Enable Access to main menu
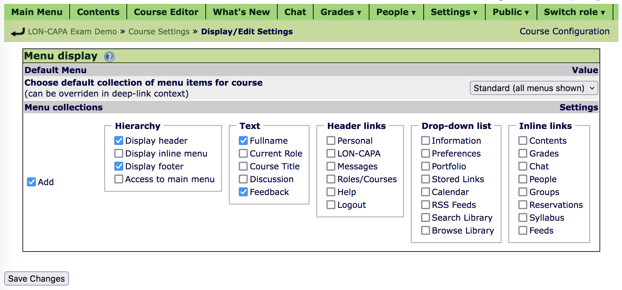 point(119,179)
